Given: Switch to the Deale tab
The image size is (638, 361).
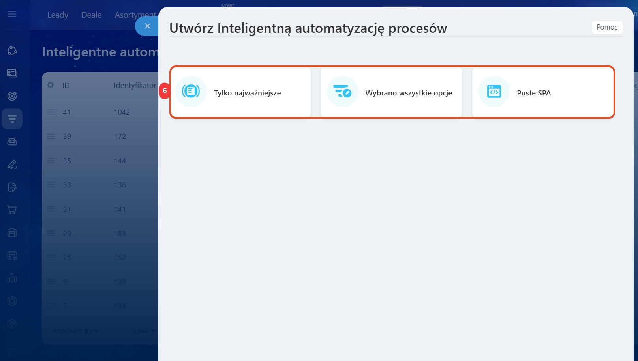Looking at the screenshot, I should [91, 15].
